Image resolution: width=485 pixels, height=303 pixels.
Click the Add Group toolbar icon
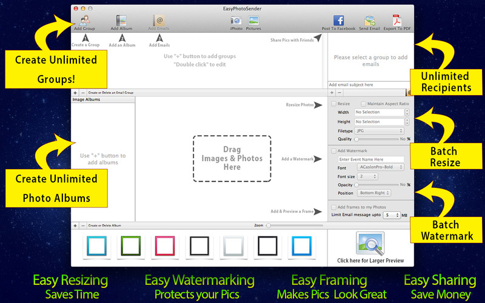point(84,21)
